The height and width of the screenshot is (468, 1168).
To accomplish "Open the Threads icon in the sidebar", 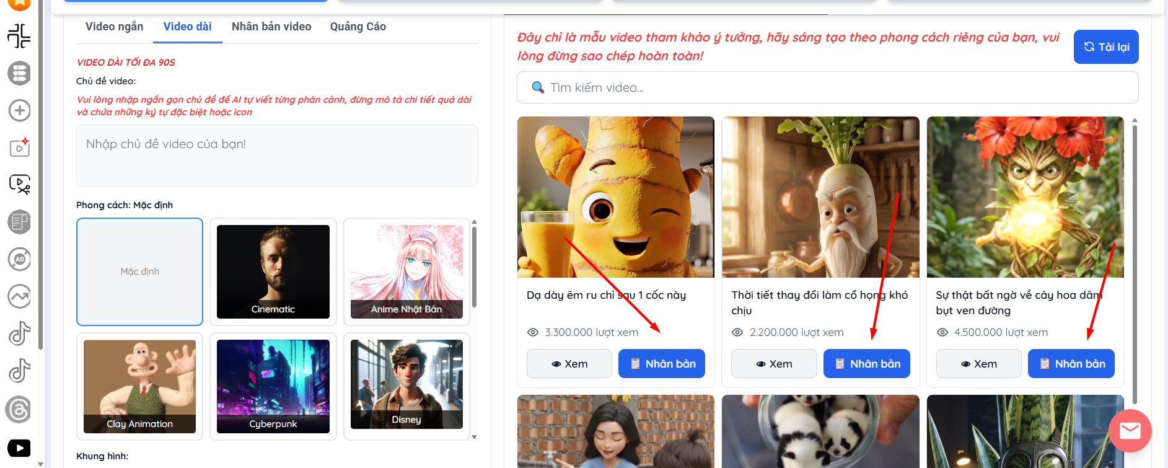I will (19, 409).
